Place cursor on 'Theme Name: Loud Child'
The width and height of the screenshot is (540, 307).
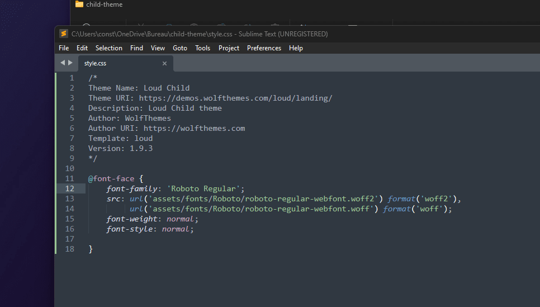coord(139,88)
